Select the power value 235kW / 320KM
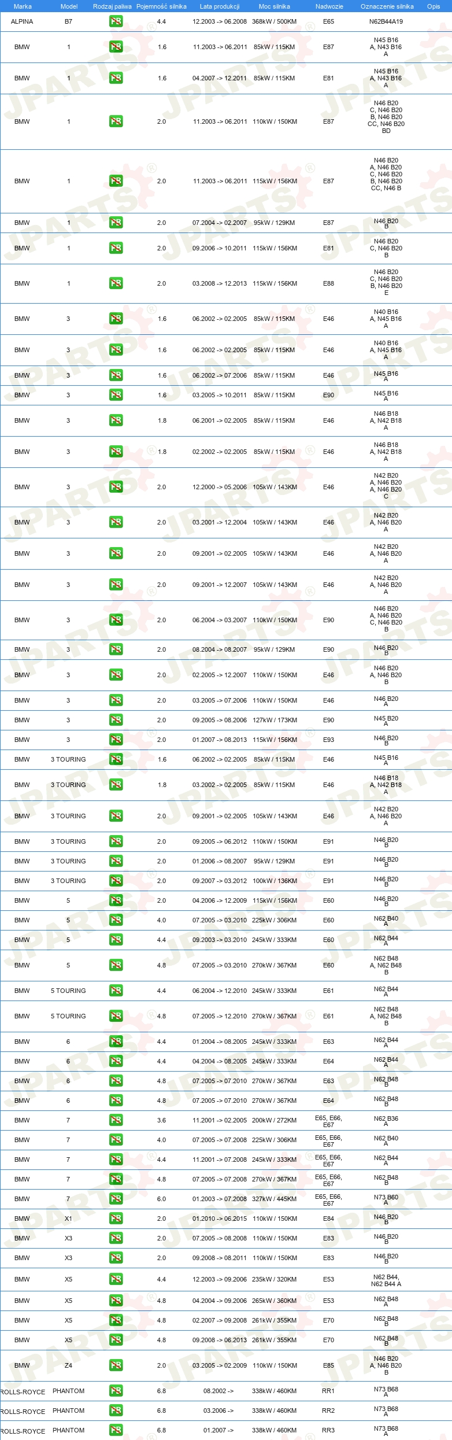 click(275, 1279)
